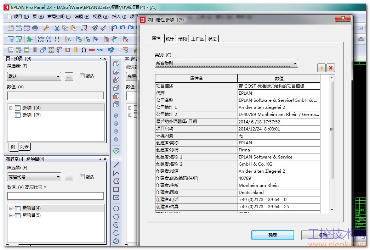The image size is (370, 250).
Task: Click the scissors cut icon
Action: coord(57,28)
